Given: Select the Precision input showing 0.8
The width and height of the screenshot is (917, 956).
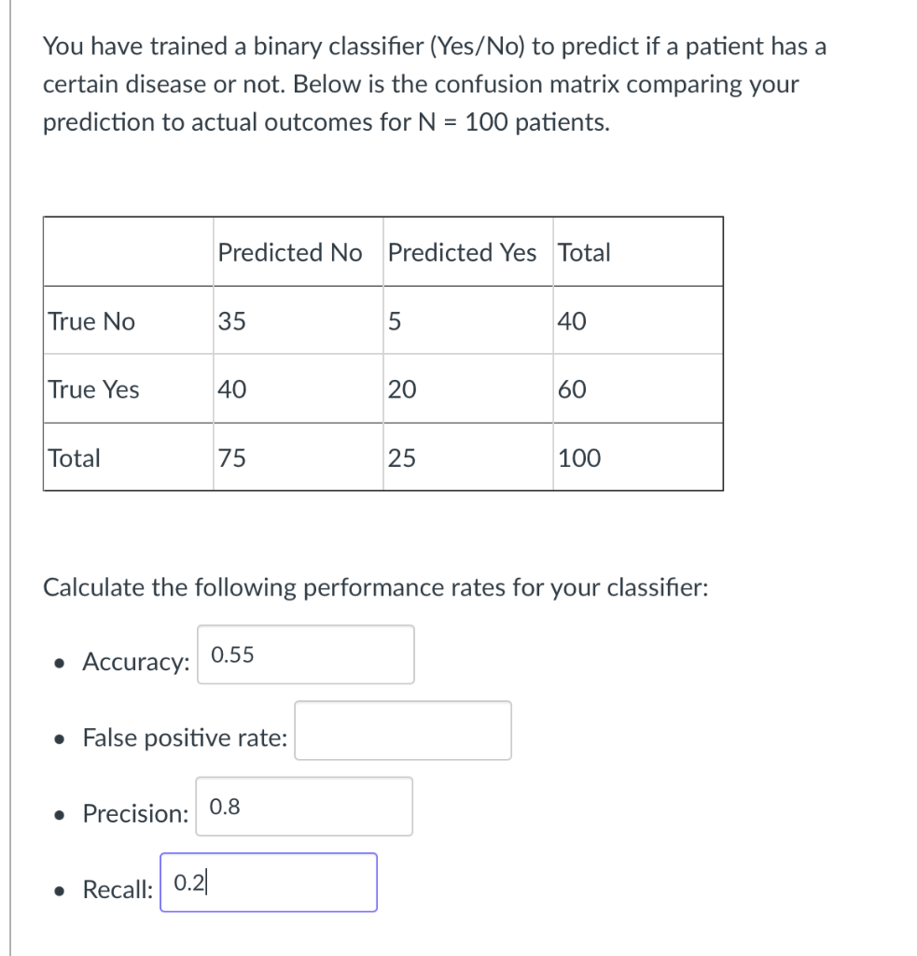Looking at the screenshot, I should [x=303, y=806].
